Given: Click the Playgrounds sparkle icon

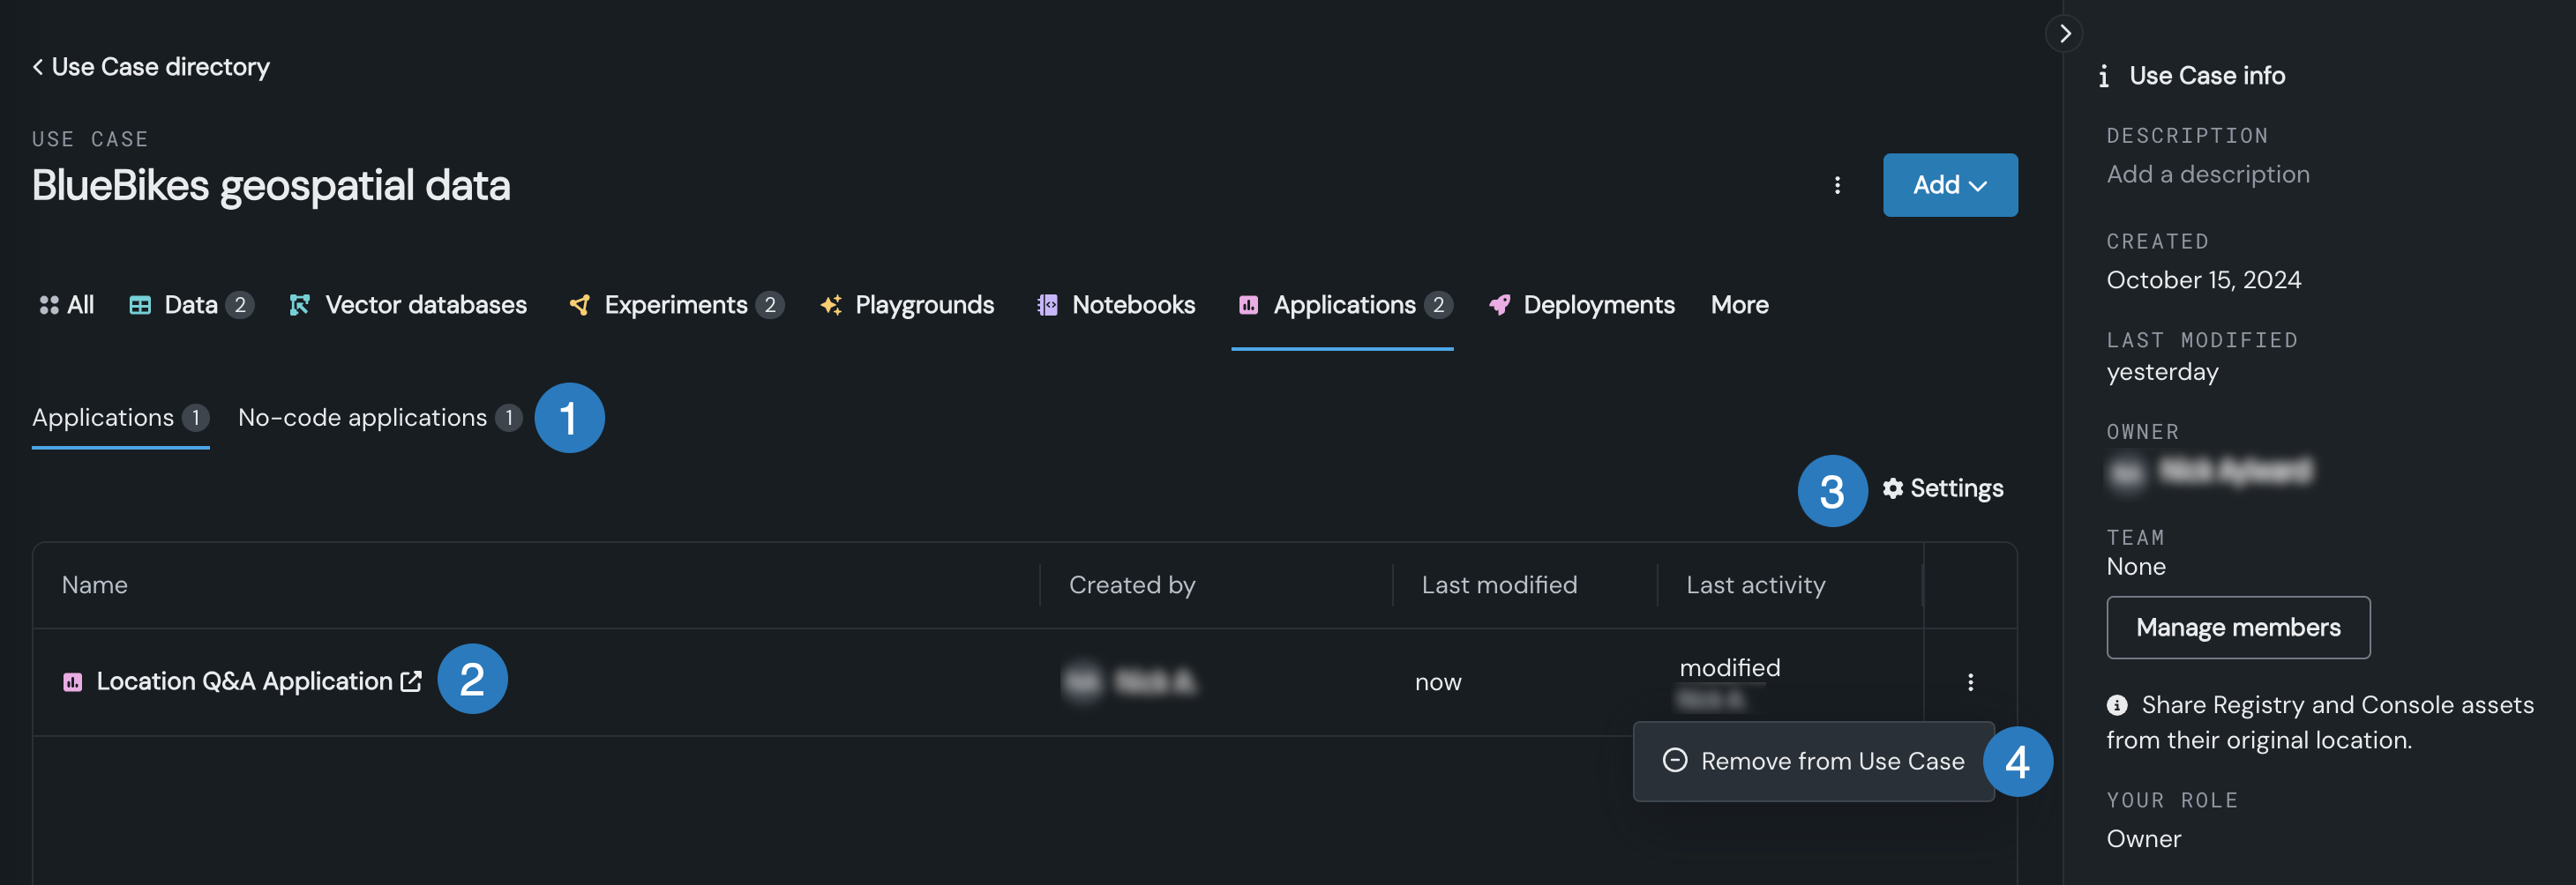Looking at the screenshot, I should pyautogui.click(x=830, y=305).
